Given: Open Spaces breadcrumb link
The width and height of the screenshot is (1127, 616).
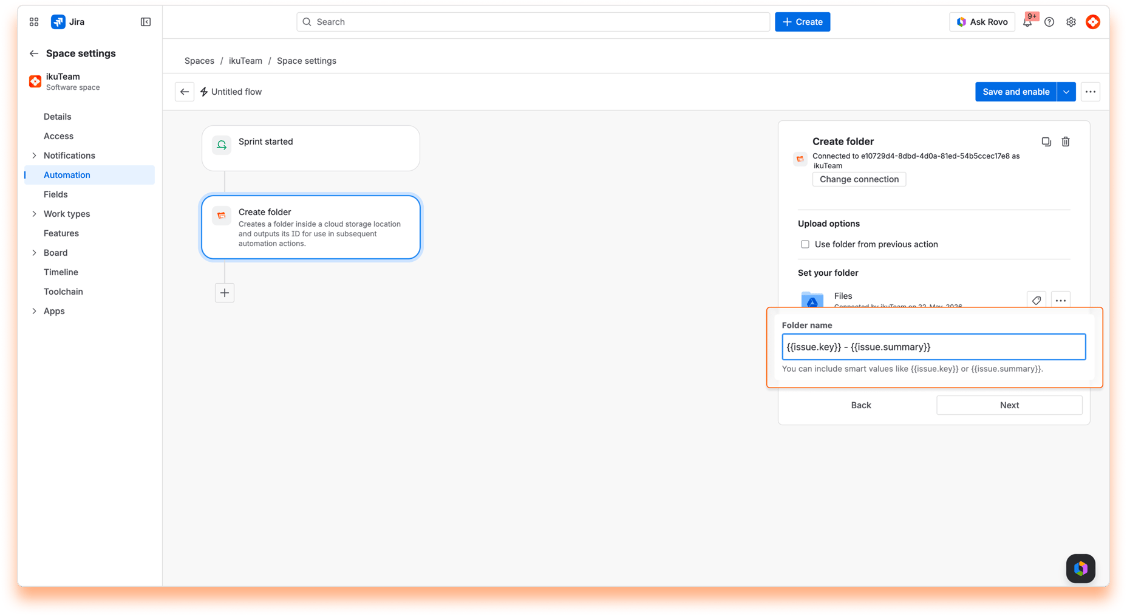Looking at the screenshot, I should 199,61.
